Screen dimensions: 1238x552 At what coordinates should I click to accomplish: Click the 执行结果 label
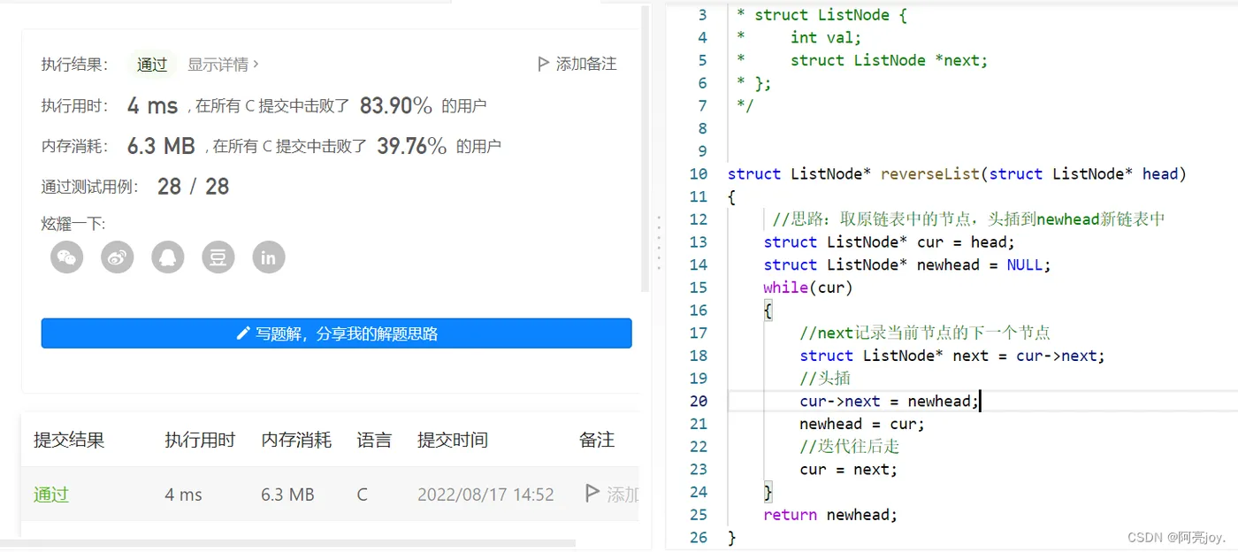coord(74,64)
